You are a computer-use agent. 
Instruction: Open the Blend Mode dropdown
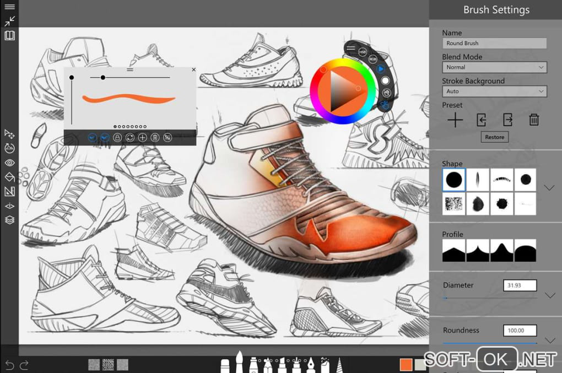(494, 67)
